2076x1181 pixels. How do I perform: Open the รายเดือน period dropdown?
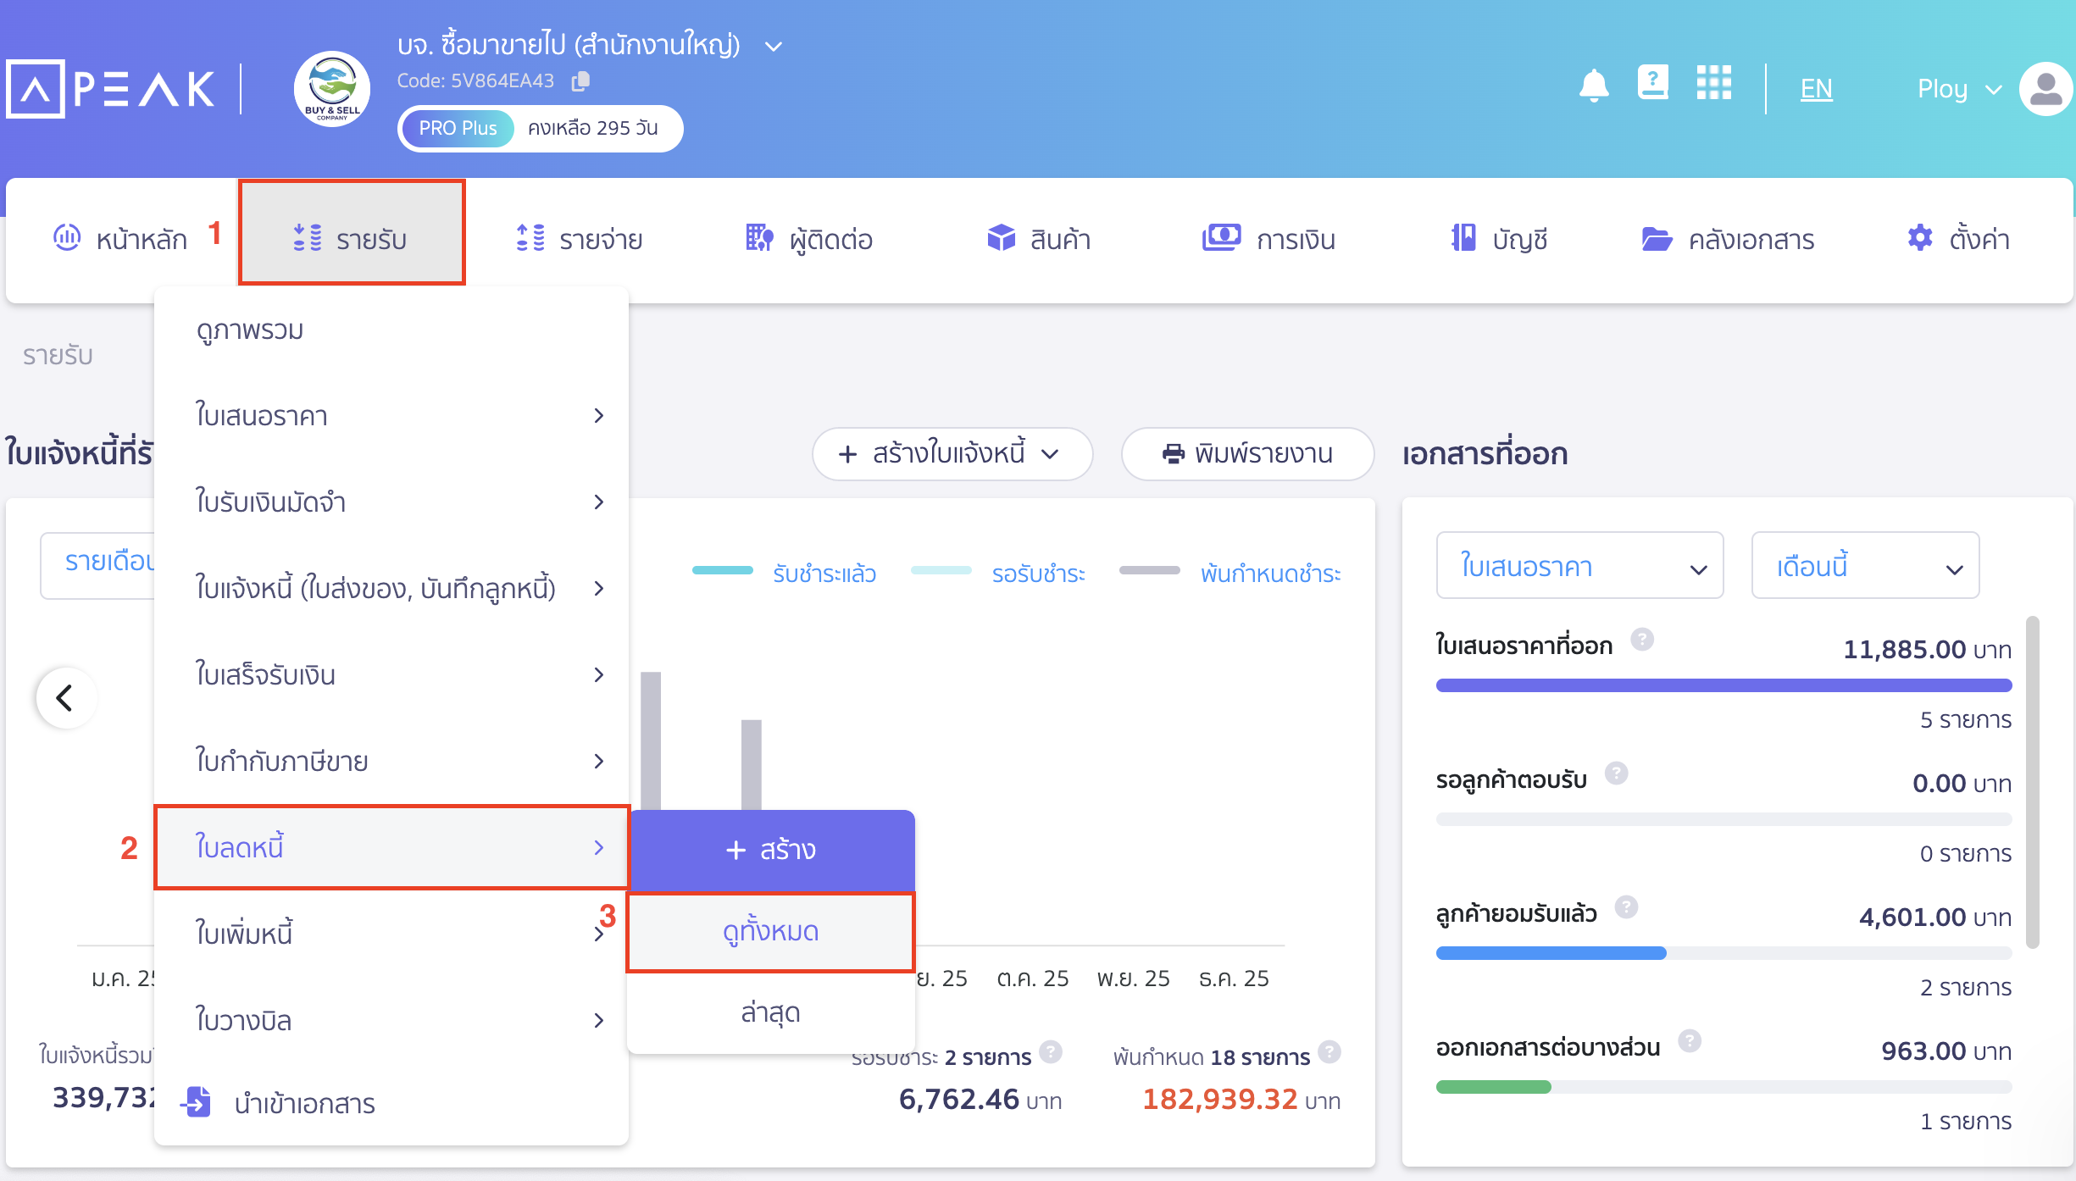[98, 565]
